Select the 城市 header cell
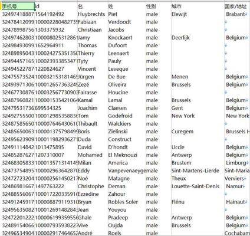 pos(198,6)
